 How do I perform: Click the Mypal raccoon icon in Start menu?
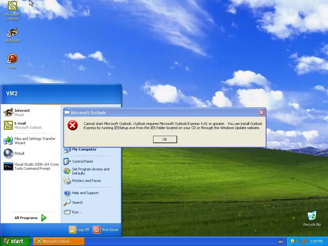pyautogui.click(x=8, y=112)
